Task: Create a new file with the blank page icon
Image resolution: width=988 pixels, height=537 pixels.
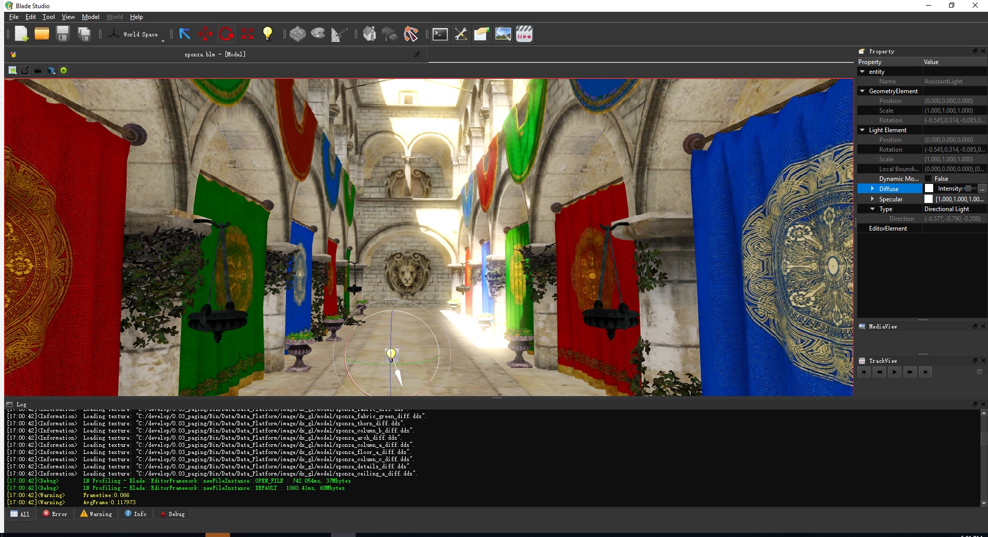Action: coord(22,34)
